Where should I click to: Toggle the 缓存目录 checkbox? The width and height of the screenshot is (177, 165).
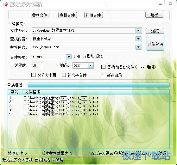[x=103, y=75]
